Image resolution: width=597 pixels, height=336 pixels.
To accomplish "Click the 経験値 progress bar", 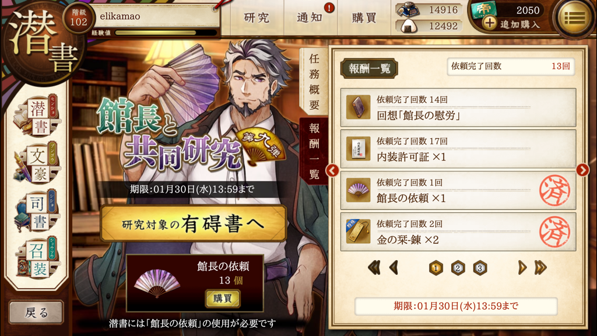I will click(x=166, y=33).
